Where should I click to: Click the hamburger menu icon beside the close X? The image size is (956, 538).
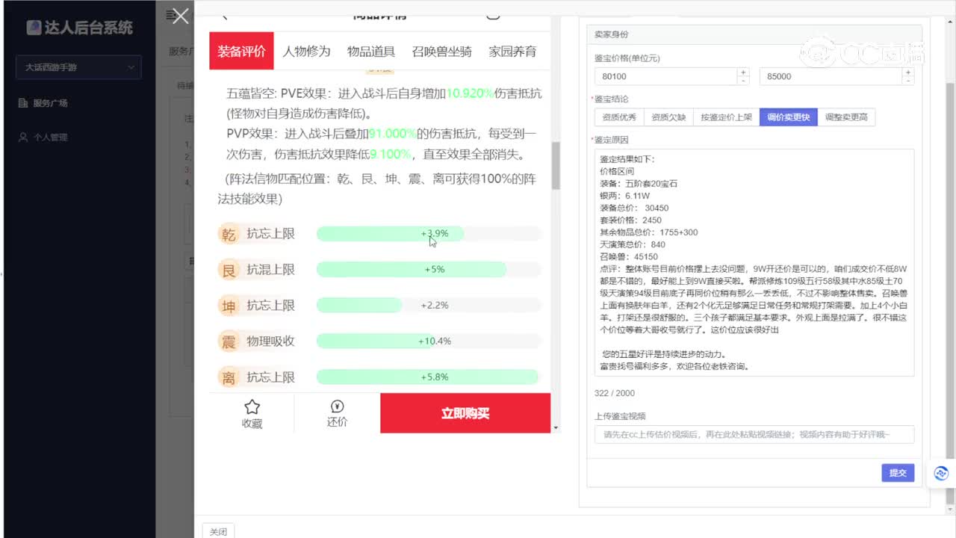[x=168, y=15]
